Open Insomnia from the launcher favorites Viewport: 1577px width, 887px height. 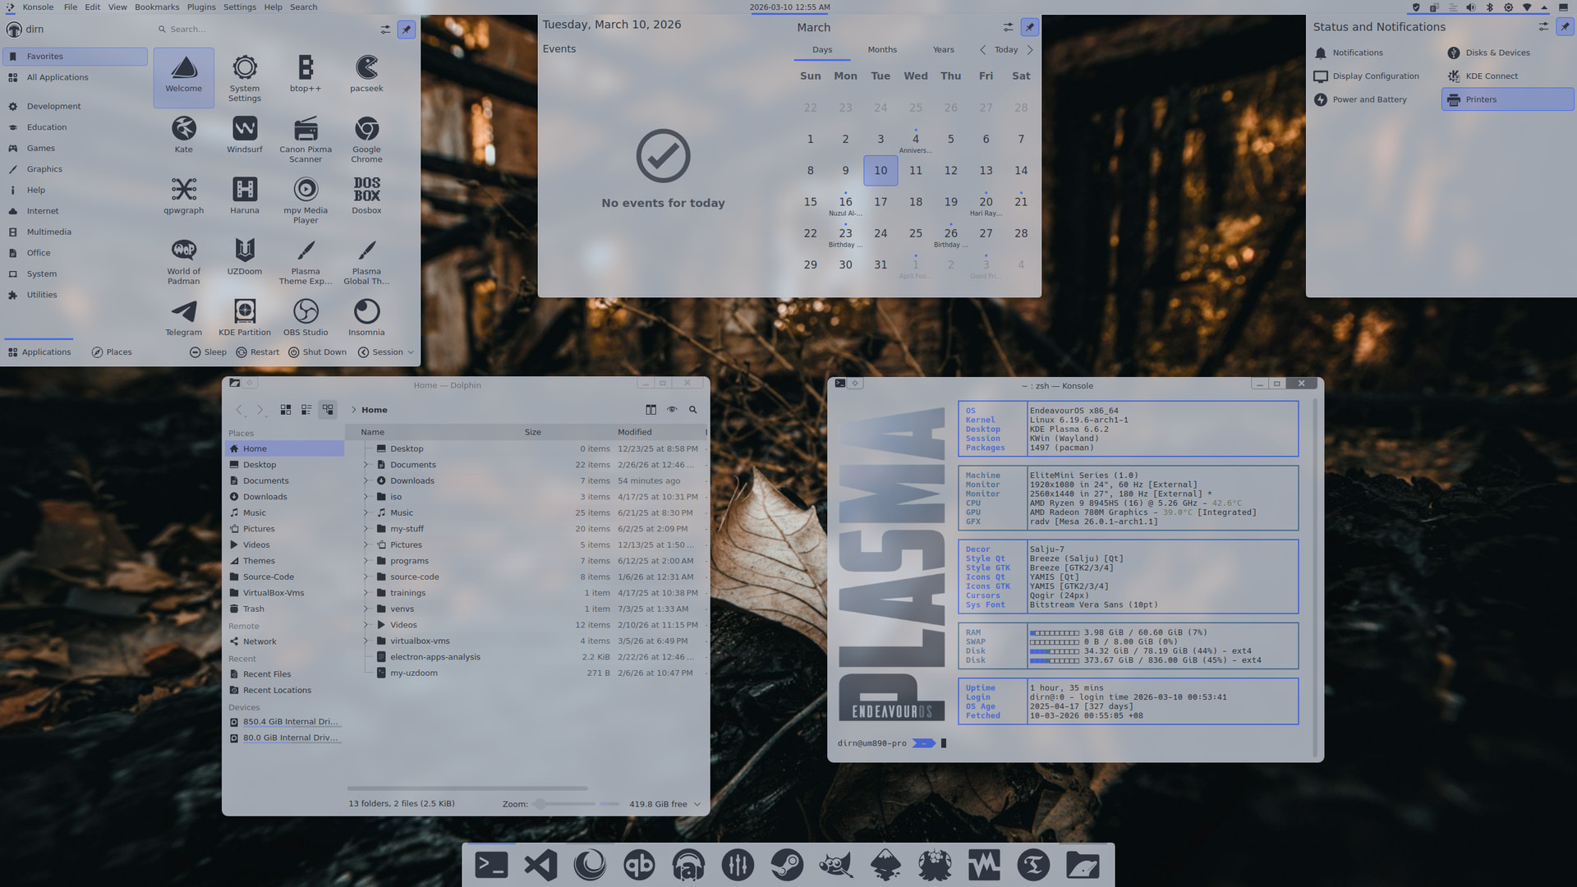(366, 317)
